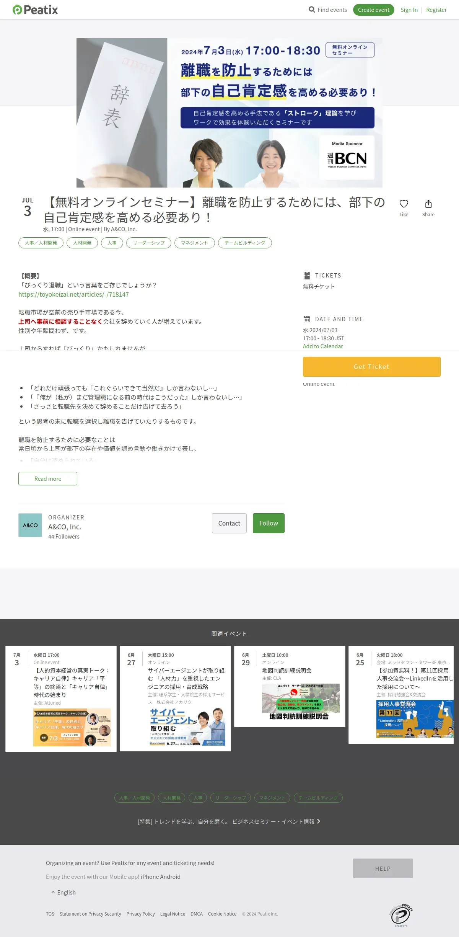Open the Android app link
Screen dimensions: 459x937
click(x=170, y=877)
